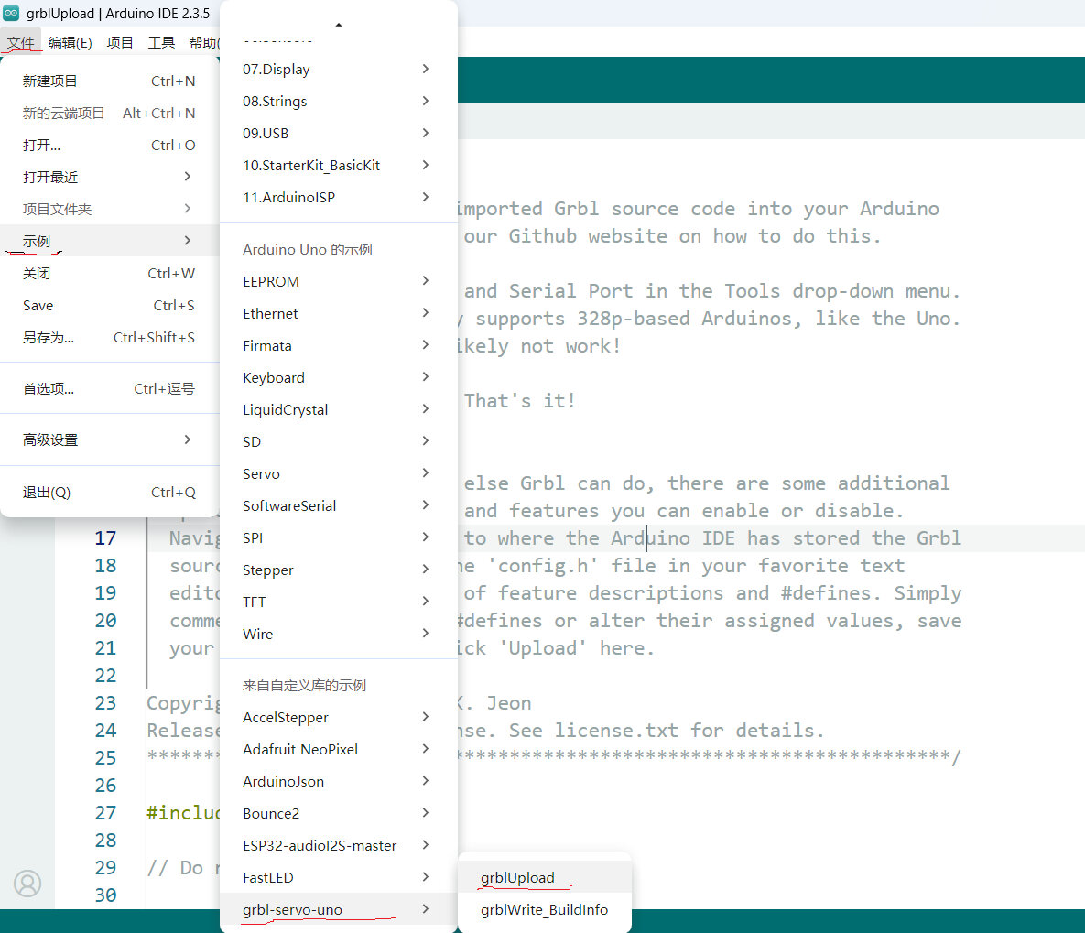Open the 项目 menu

pyautogui.click(x=120, y=43)
